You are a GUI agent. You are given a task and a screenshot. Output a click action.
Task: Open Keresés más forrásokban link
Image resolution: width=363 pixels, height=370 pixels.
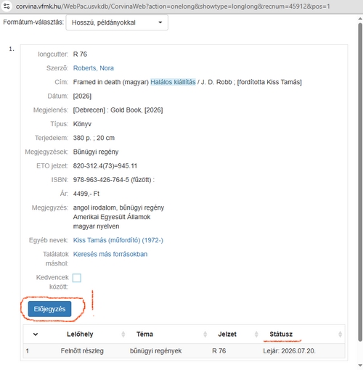coord(110,254)
